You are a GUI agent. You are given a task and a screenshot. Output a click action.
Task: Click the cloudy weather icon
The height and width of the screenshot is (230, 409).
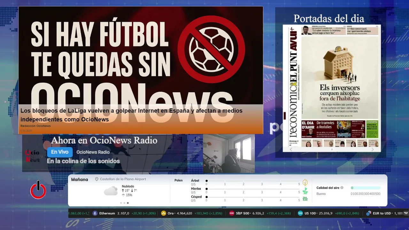coord(111,191)
